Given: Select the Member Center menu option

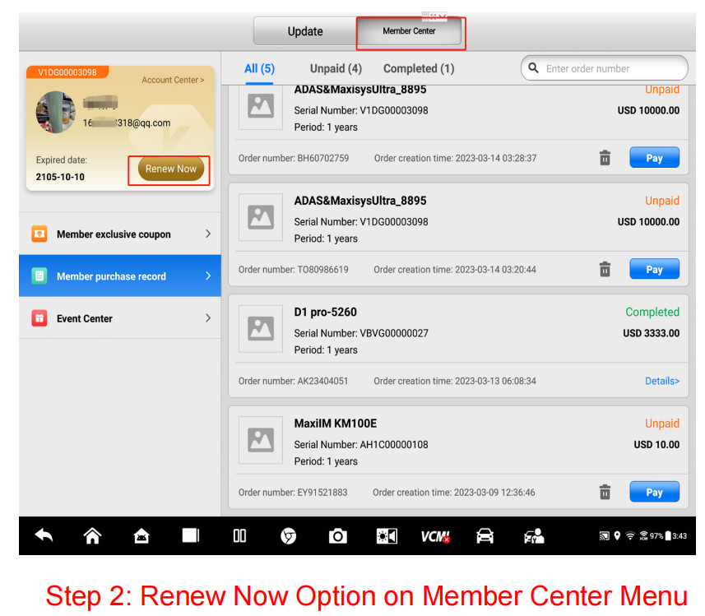Looking at the screenshot, I should 410,31.
